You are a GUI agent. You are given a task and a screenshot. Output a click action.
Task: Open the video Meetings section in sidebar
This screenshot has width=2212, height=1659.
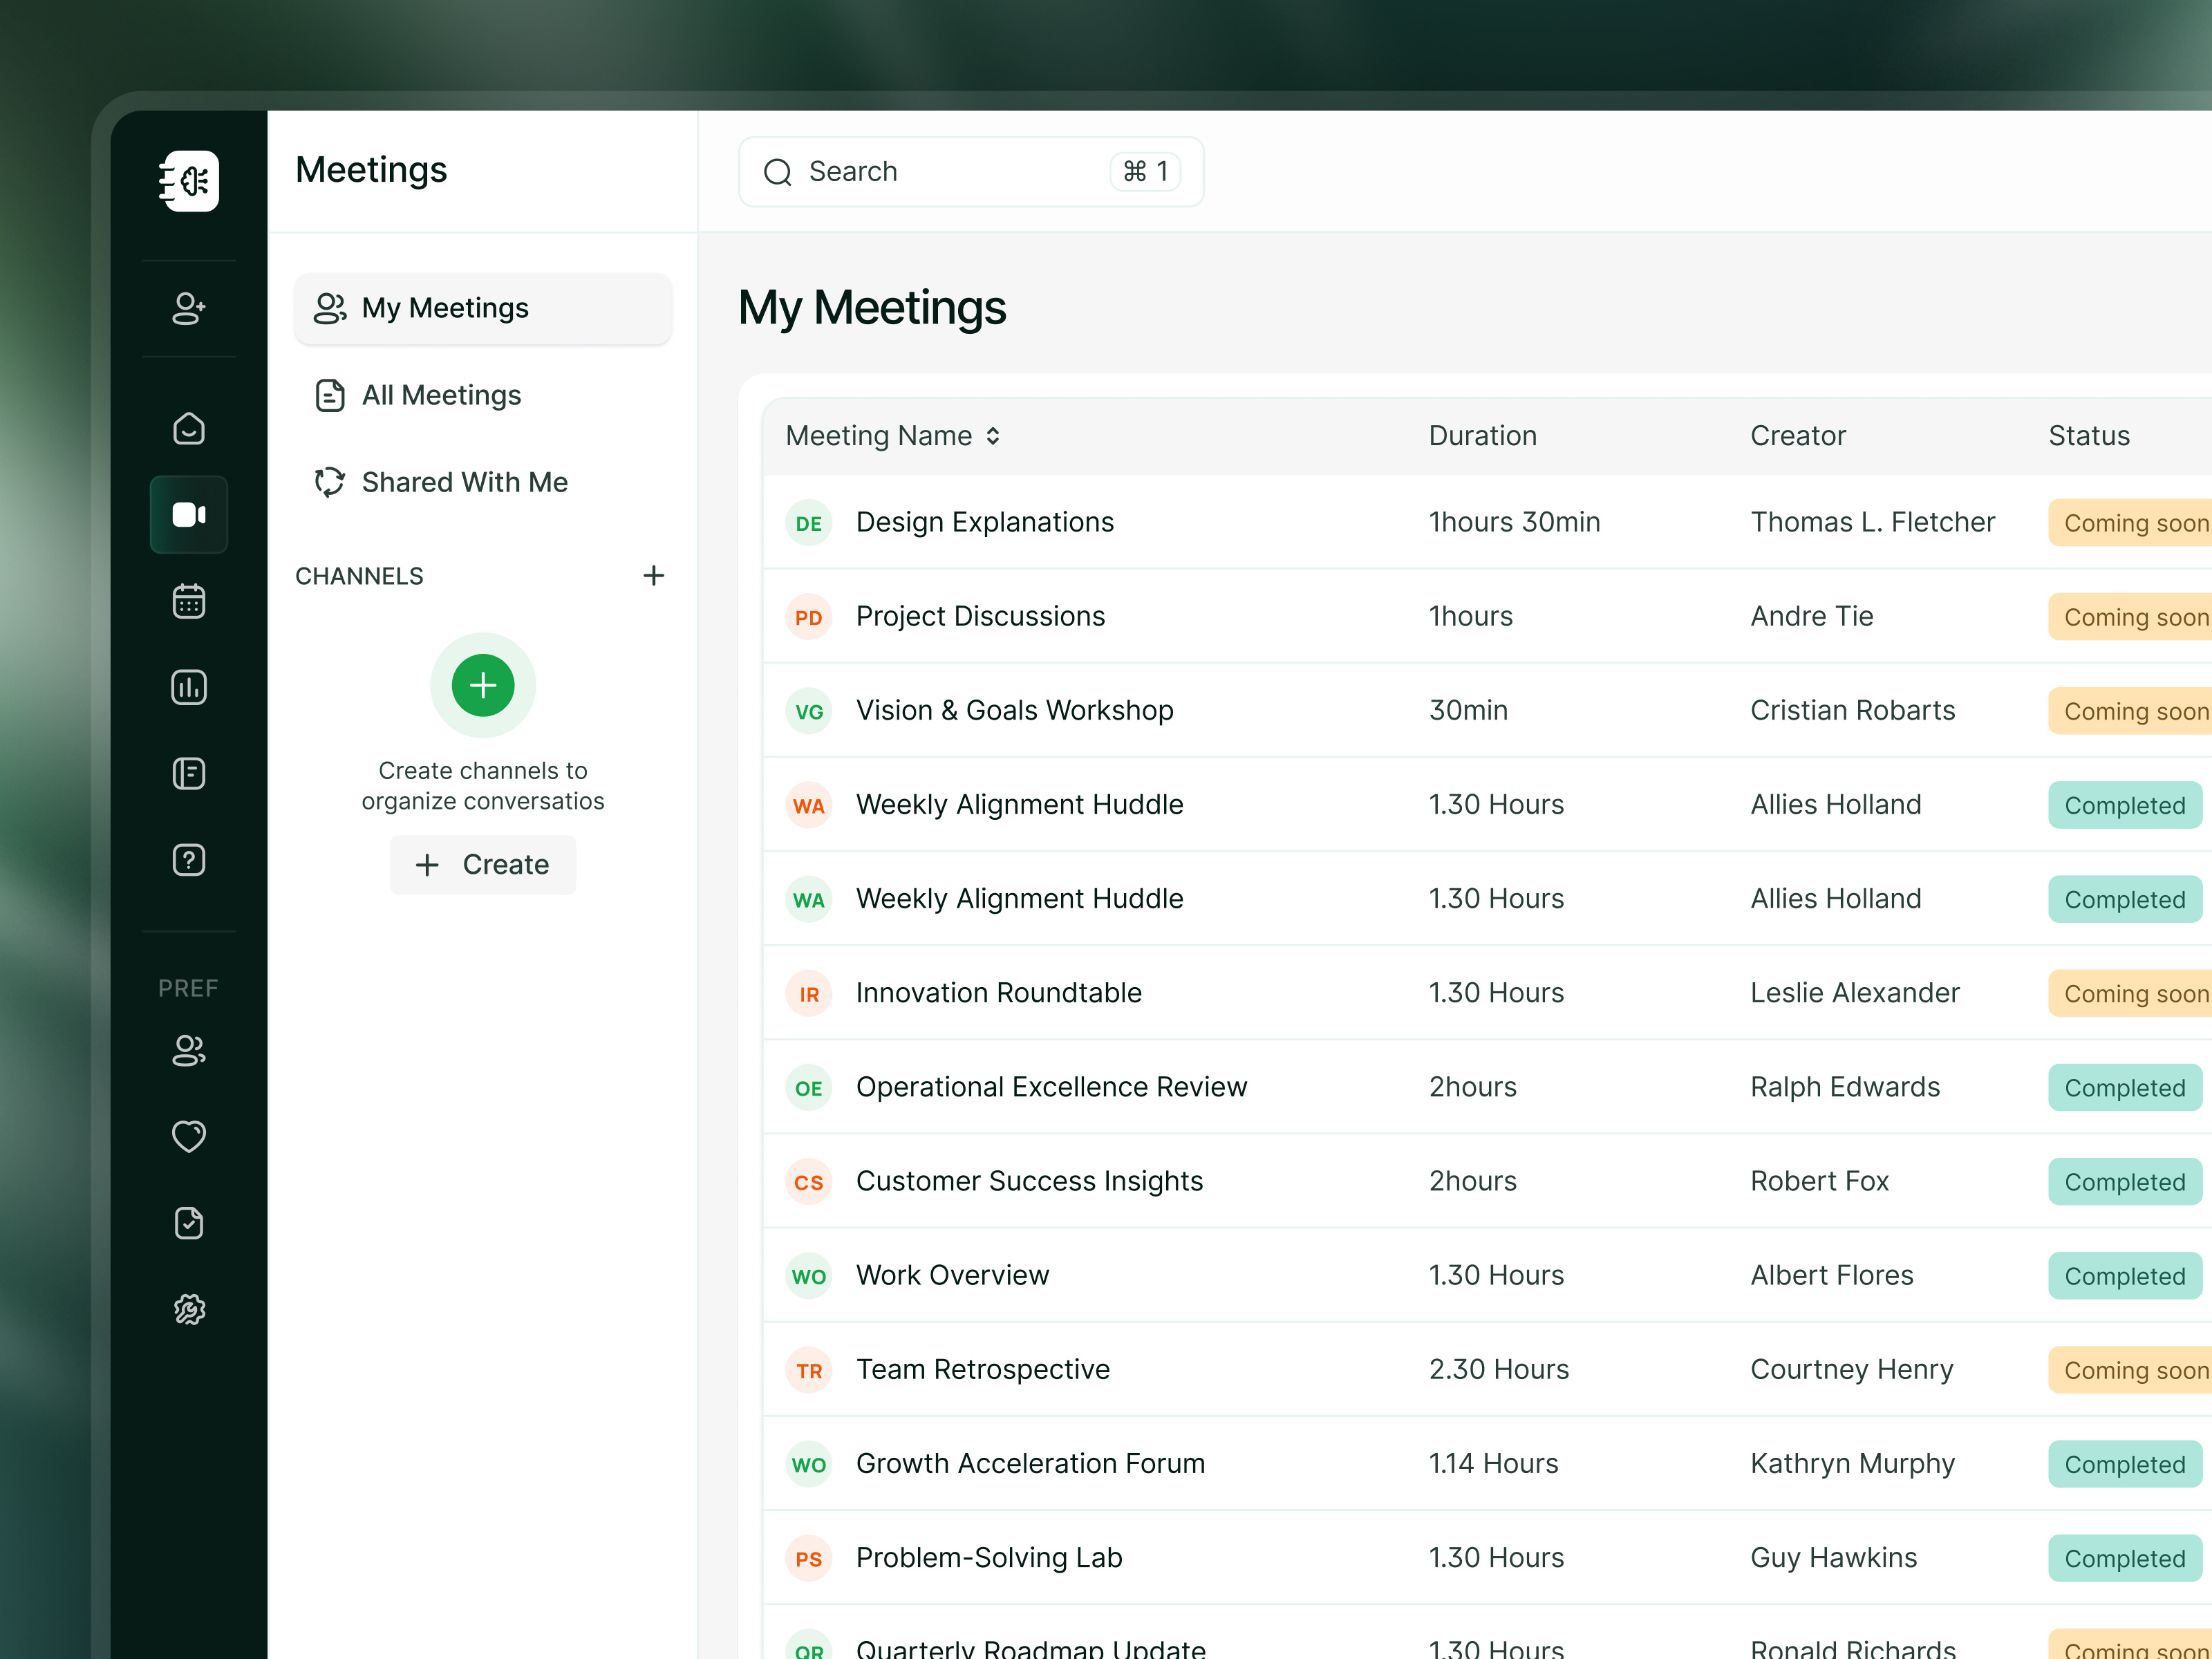tap(188, 514)
